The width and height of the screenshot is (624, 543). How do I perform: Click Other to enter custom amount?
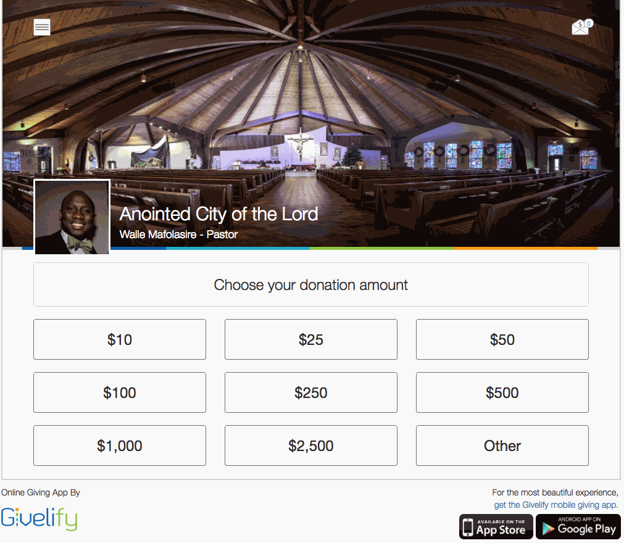(502, 446)
